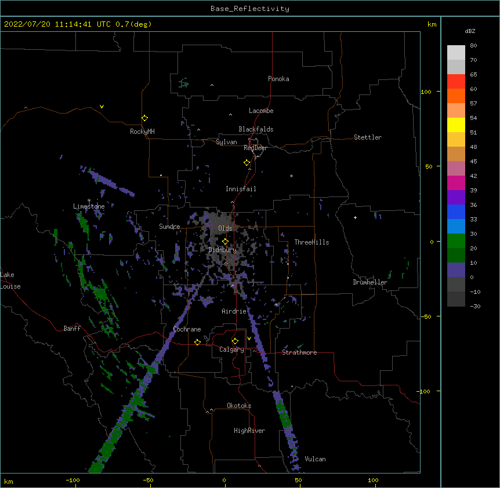Select the Calgary label

click(x=231, y=349)
